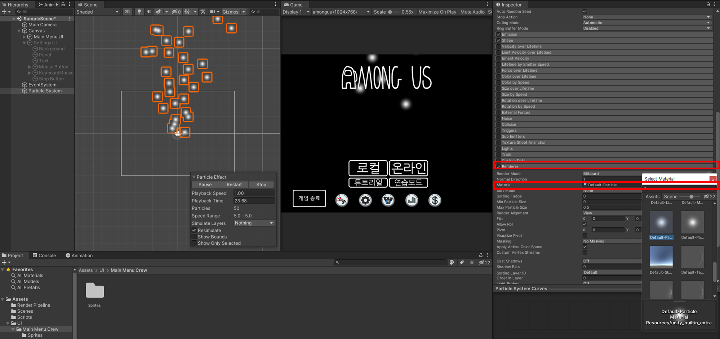720x339 pixels.
Task: Check Show Only Selected checkbox
Action: pos(194,243)
